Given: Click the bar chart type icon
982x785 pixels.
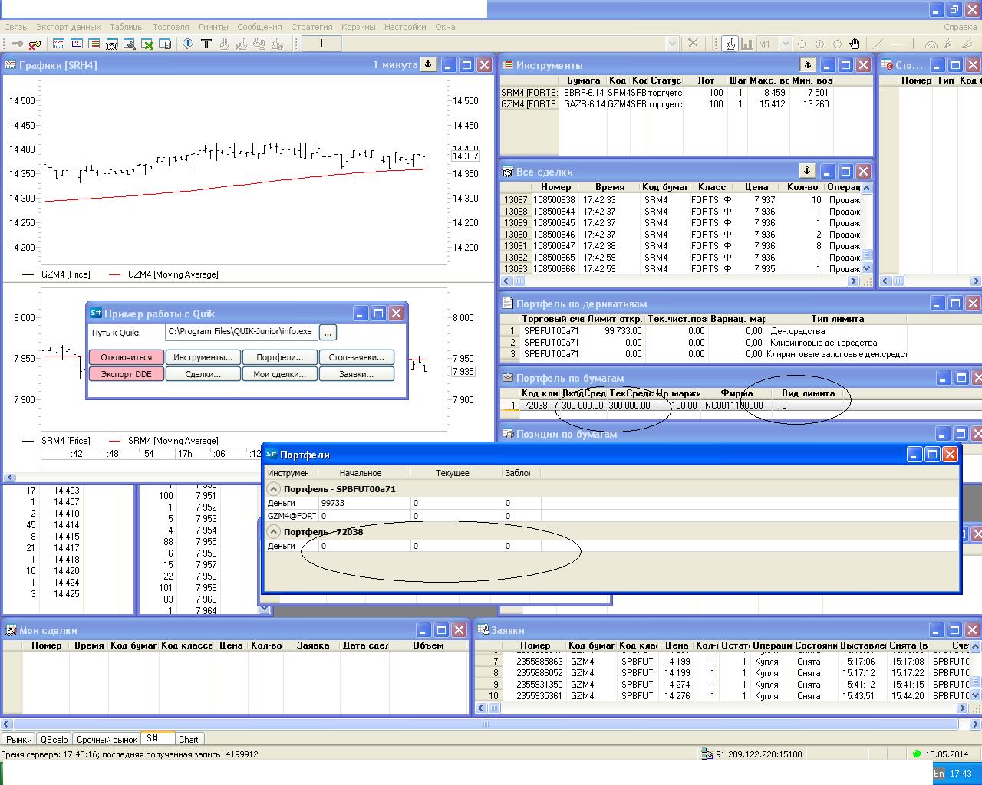Looking at the screenshot, I should click(746, 44).
